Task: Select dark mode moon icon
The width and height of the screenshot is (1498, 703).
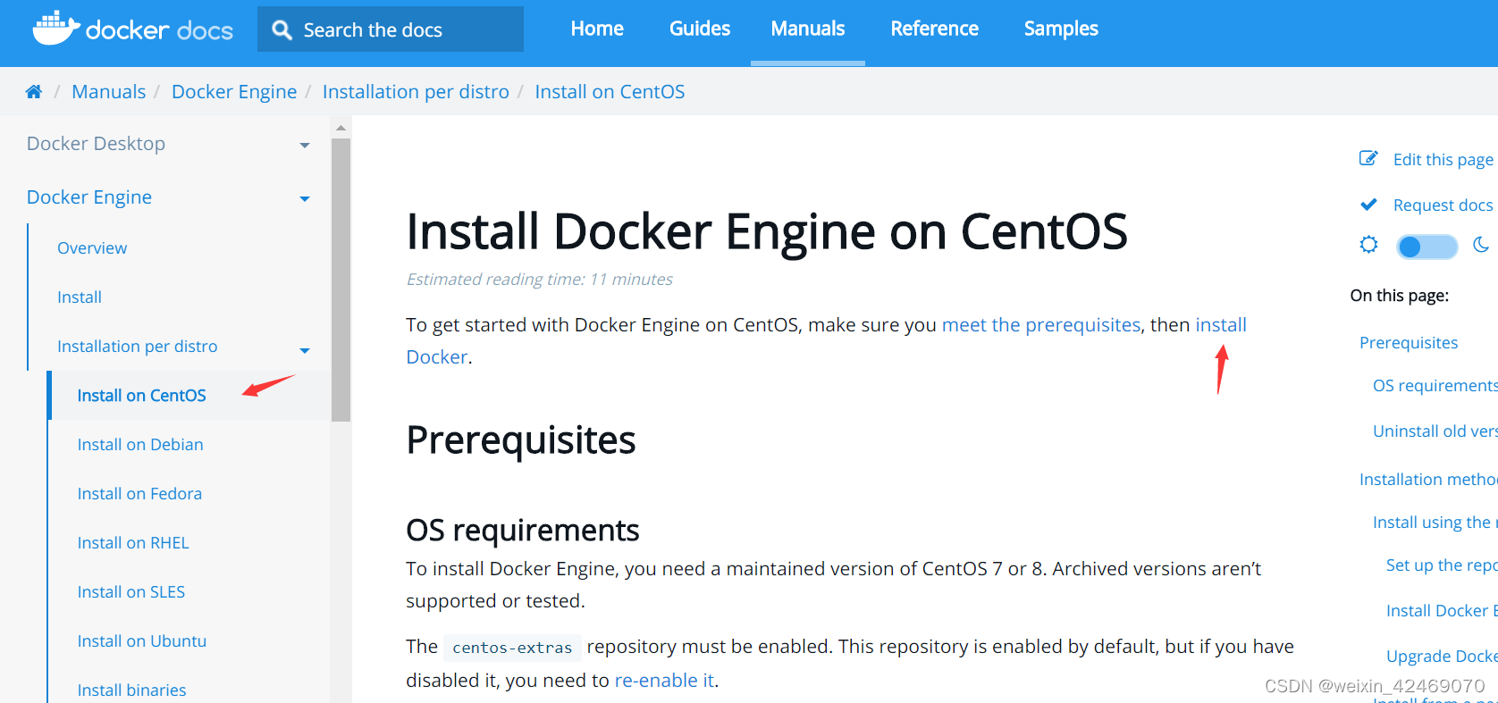Action: point(1481,245)
